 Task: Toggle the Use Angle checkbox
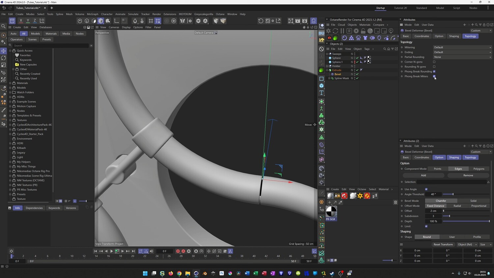[426, 189]
